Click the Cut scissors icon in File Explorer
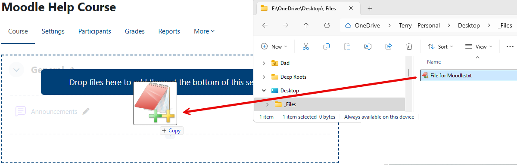This screenshot has height=165, width=517. tap(306, 46)
